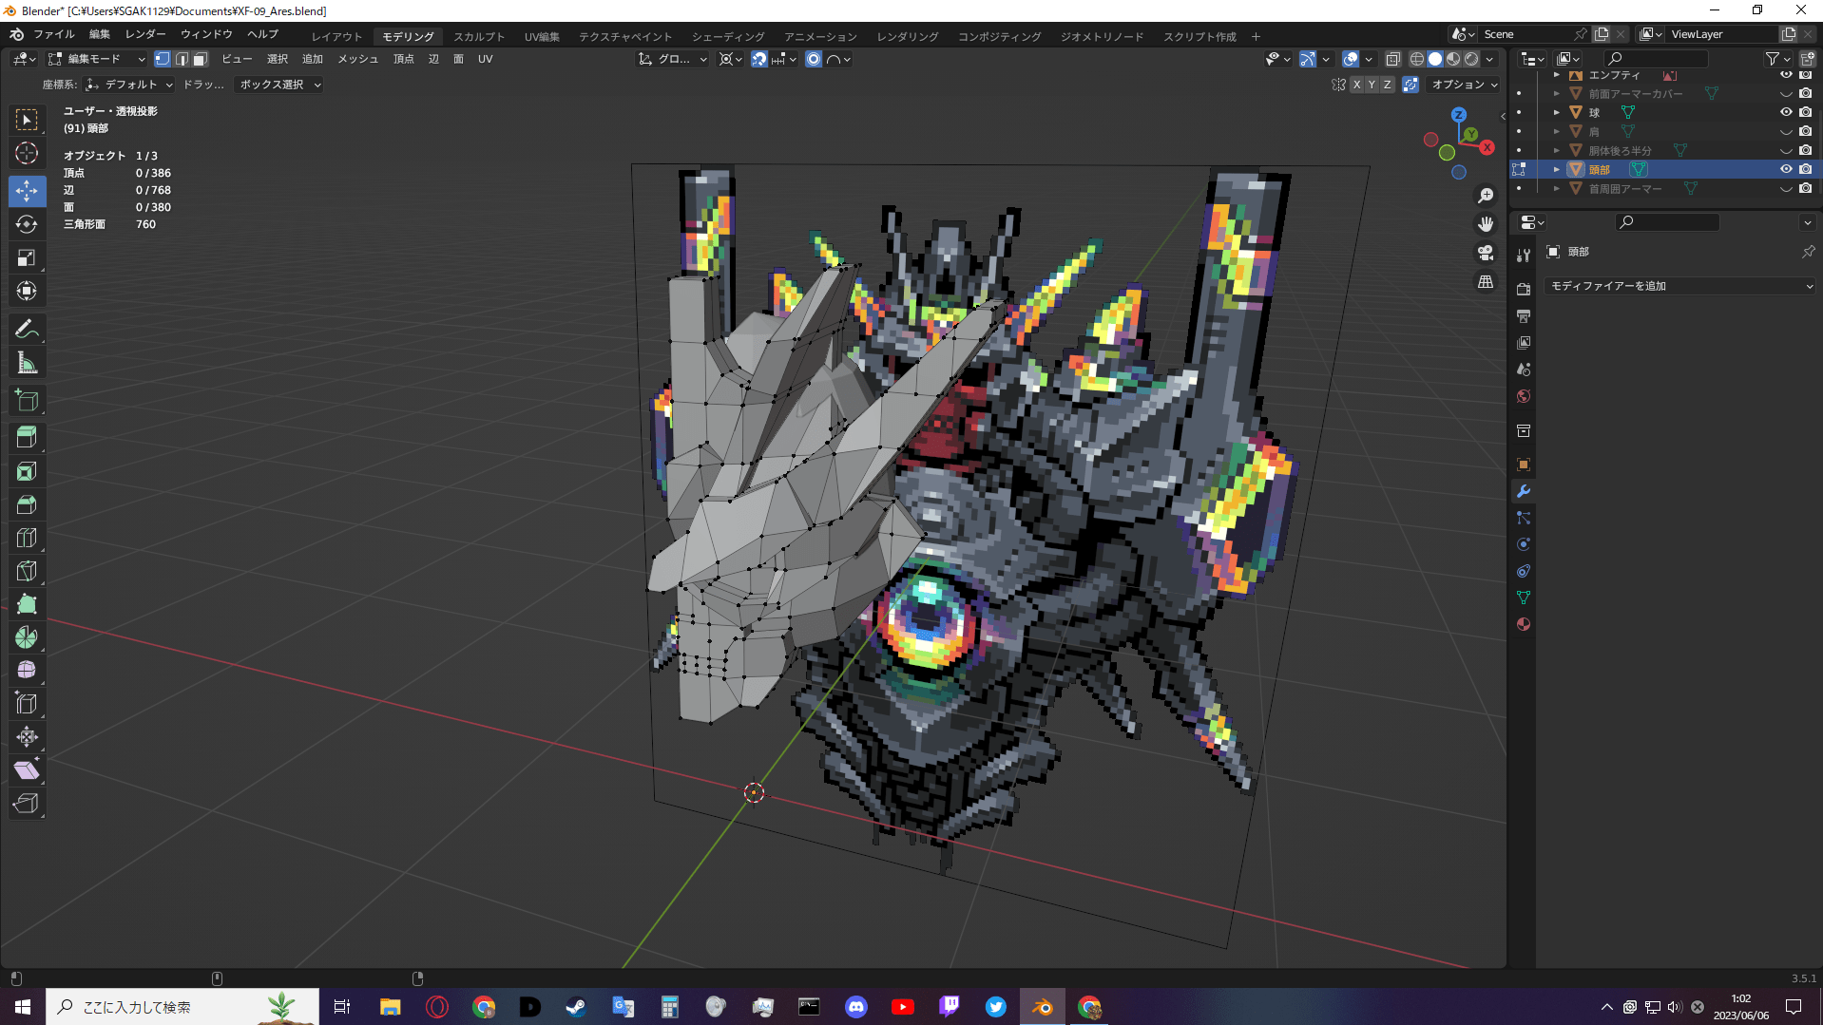Screen dimensions: 1823x1025
Task: Select the Rotate tool in toolbar
Action: coord(27,224)
